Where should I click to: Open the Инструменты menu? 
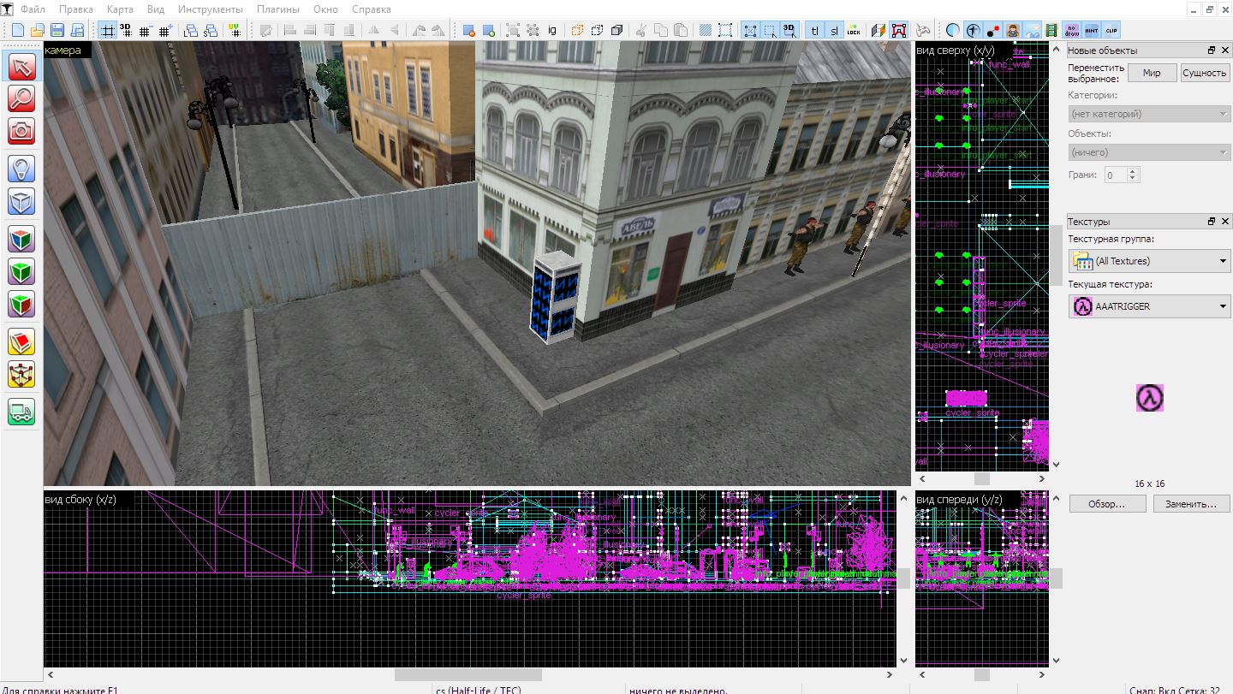(211, 9)
